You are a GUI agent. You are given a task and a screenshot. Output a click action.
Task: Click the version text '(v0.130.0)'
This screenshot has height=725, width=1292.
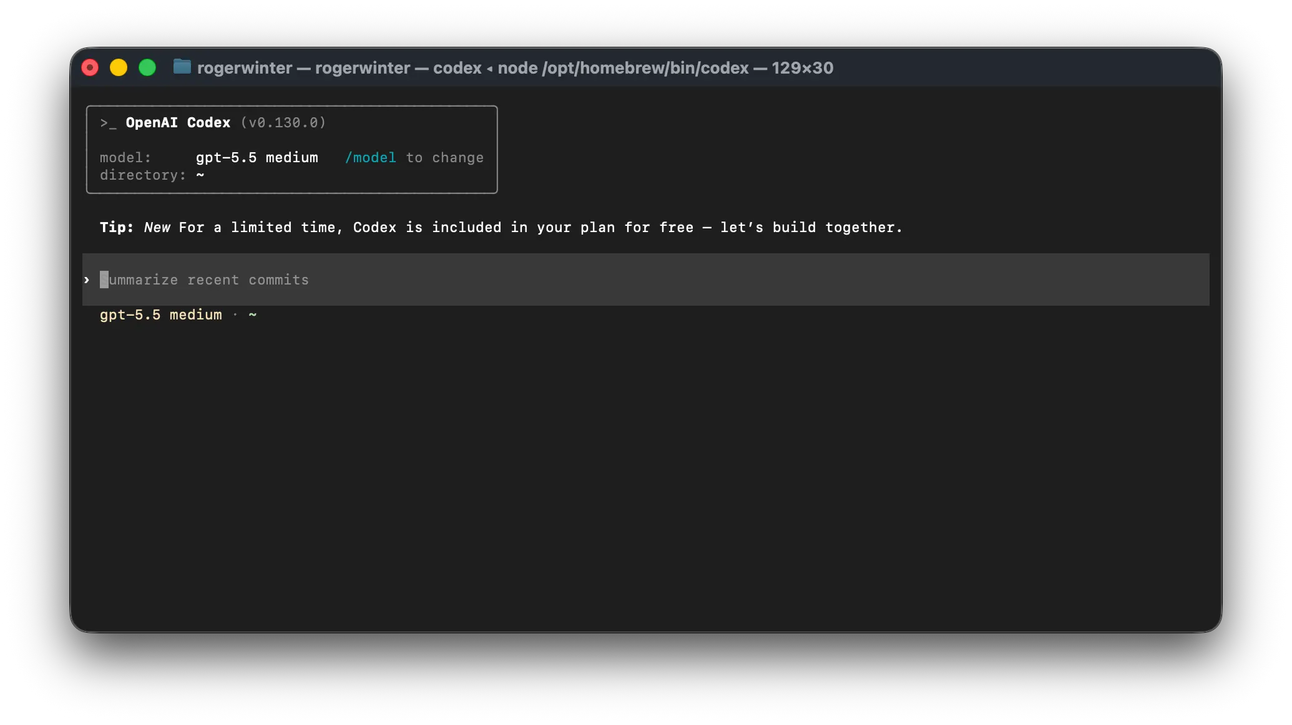pos(283,122)
